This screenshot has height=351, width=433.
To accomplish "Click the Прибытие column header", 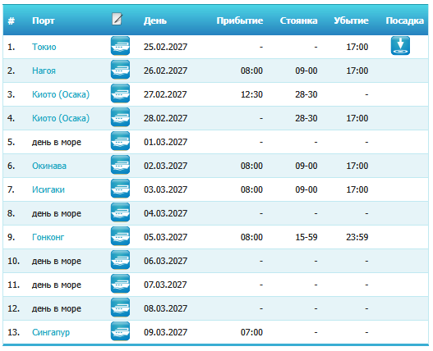I will [x=239, y=21].
